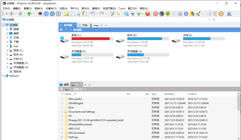Switch to the 桌面 tab in lower pane
Image resolution: width=241 pixels, height=140 pixels.
coord(65,85)
